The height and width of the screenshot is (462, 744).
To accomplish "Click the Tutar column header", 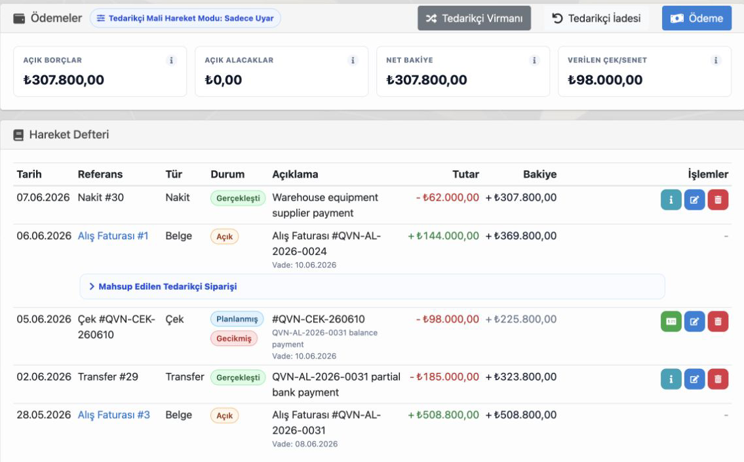I will point(465,174).
